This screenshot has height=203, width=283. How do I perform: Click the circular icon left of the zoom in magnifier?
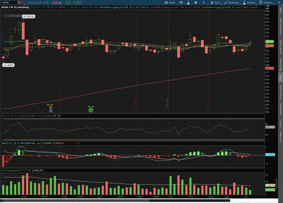click(237, 201)
